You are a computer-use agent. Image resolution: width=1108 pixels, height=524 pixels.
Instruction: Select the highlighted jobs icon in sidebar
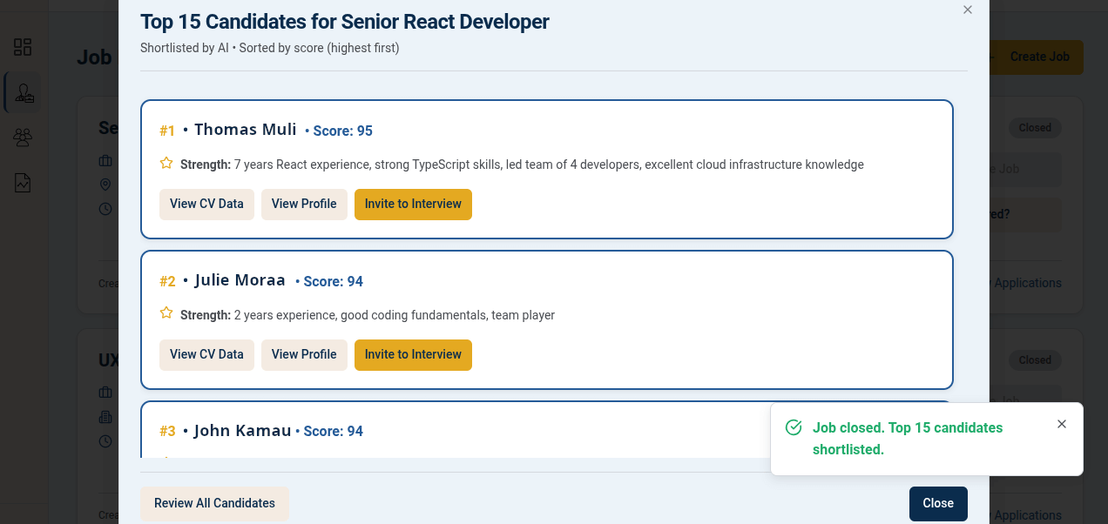coord(24,92)
